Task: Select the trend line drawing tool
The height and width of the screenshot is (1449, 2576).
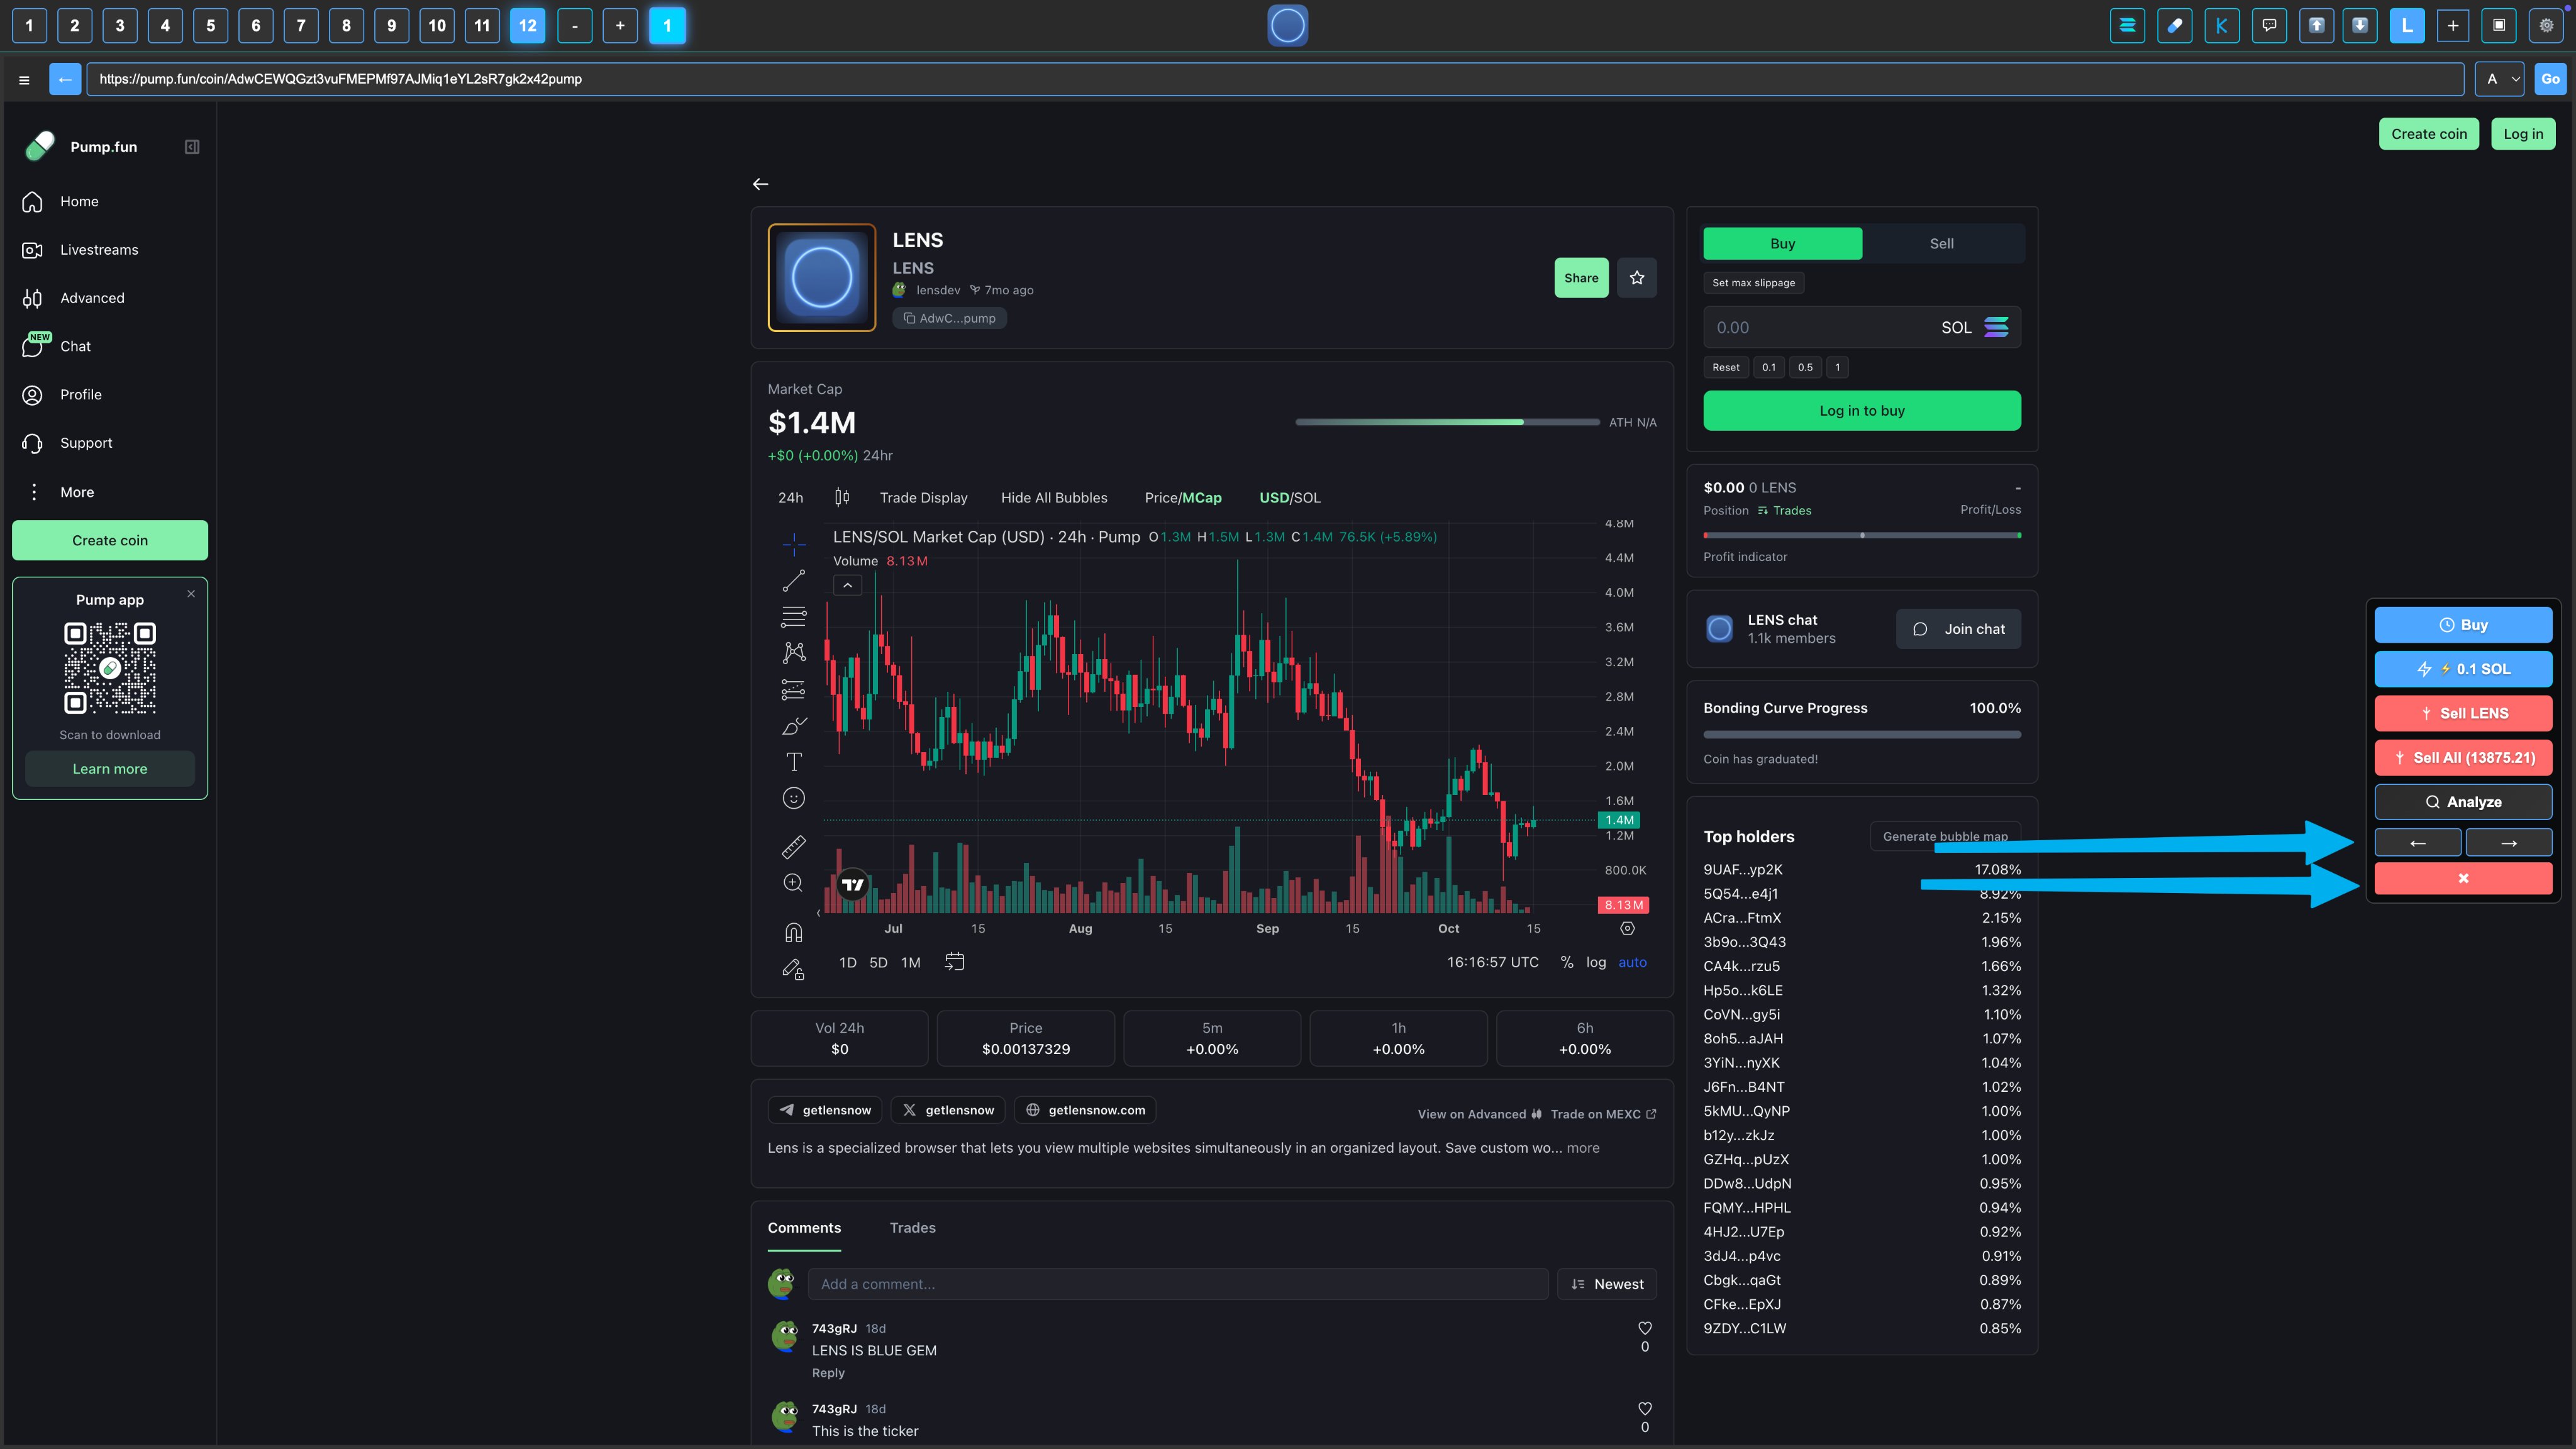Action: [793, 581]
